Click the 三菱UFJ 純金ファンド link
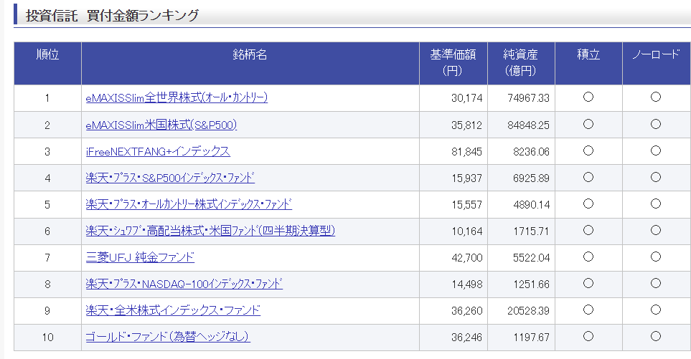The height and width of the screenshot is (359, 691). click(140, 257)
